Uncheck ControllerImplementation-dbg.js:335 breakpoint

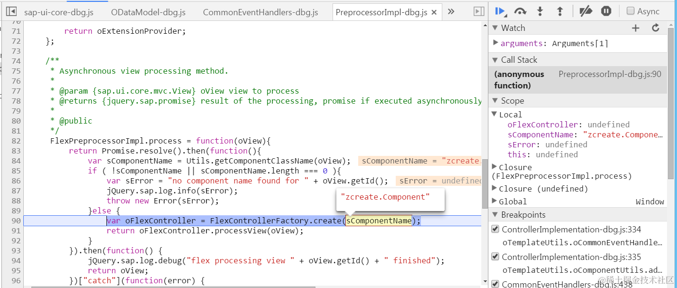pos(495,257)
